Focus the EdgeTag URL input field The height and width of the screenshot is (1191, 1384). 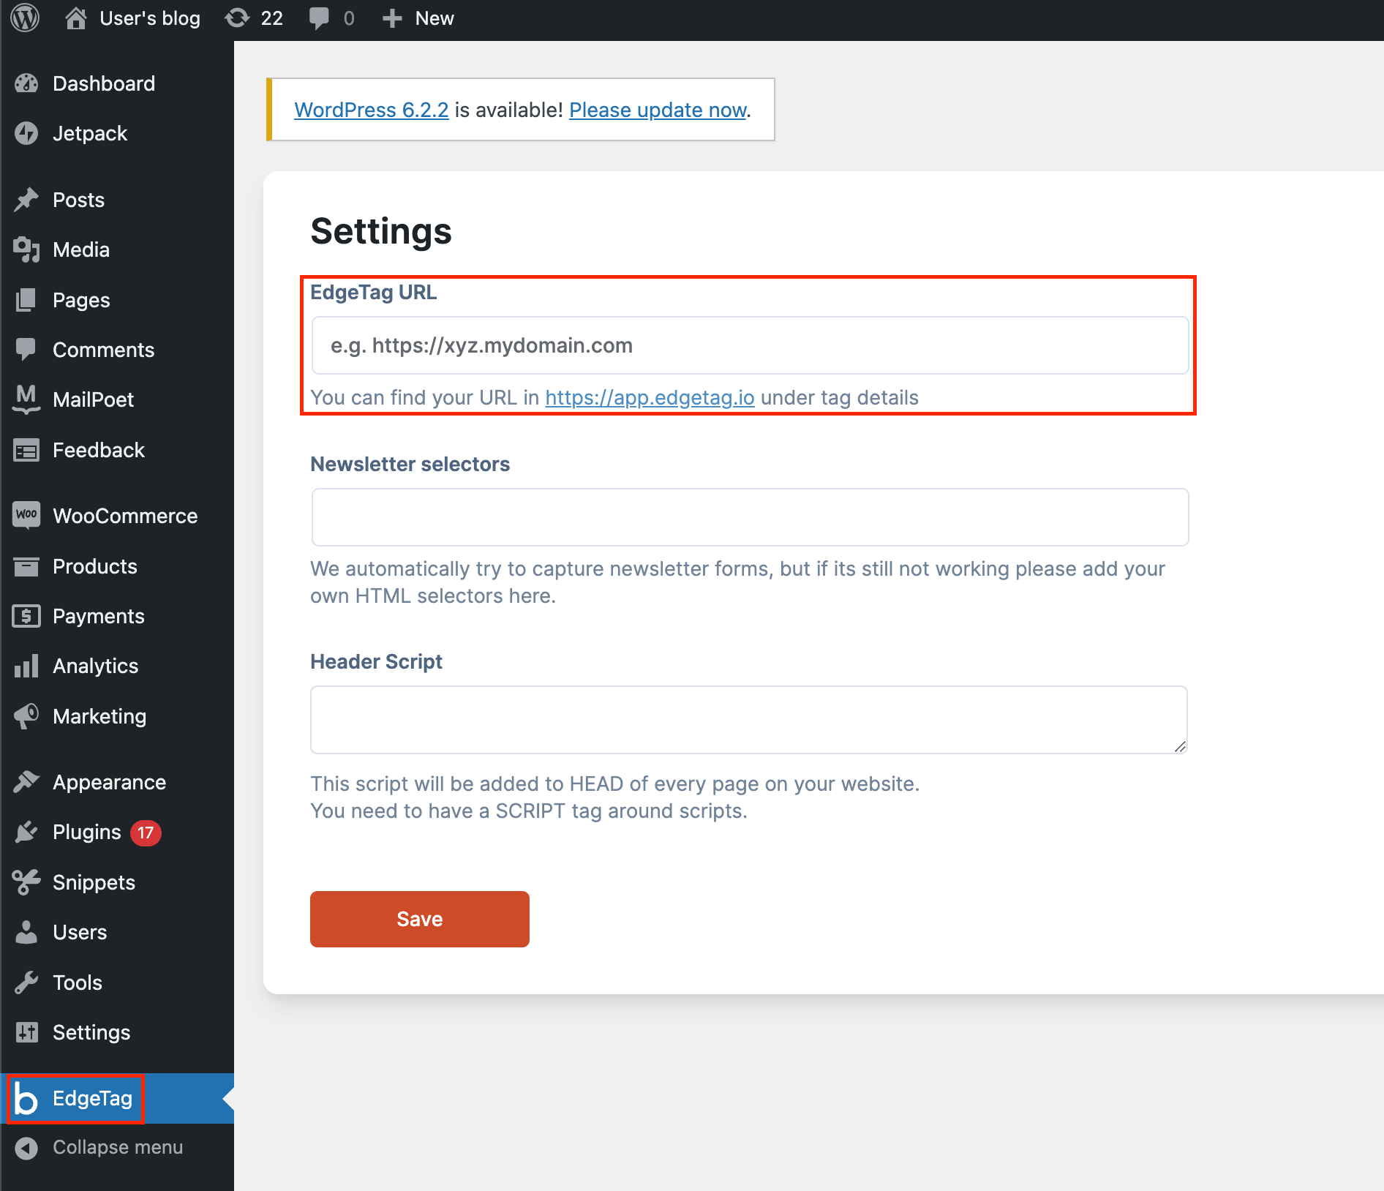click(x=750, y=345)
